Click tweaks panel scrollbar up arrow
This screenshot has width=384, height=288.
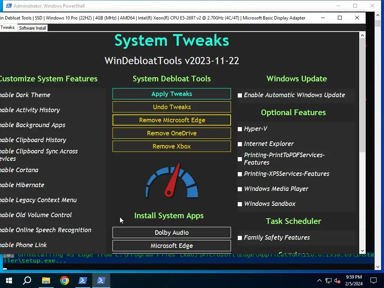pos(363,35)
